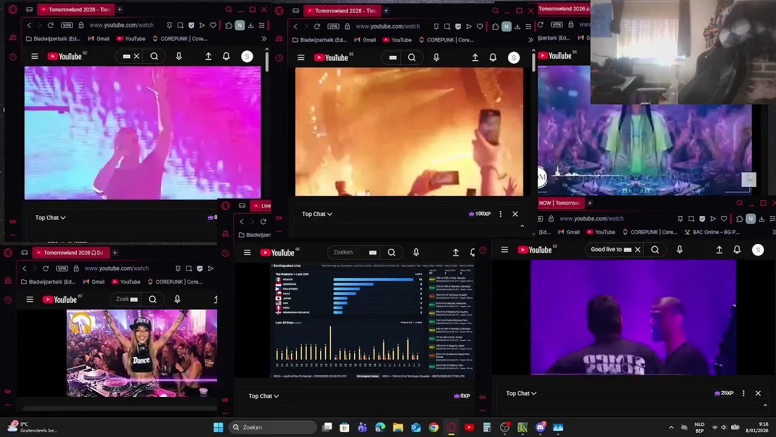This screenshot has width=776, height=437.
Task: Reload the page in the top-left window
Action: (50, 25)
